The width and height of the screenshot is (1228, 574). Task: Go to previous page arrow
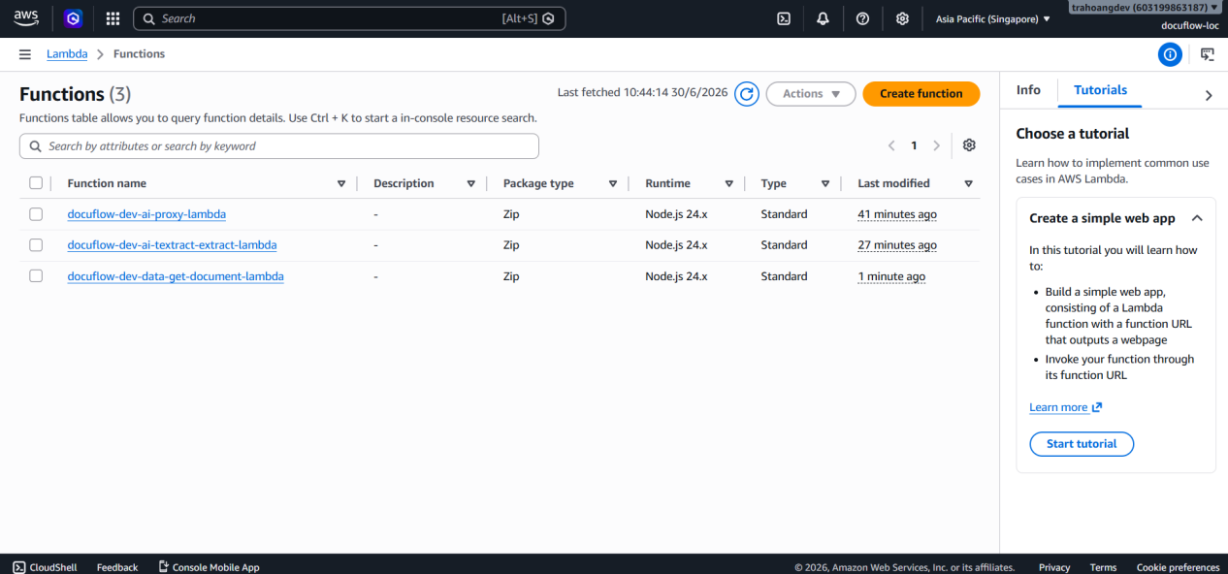[891, 145]
